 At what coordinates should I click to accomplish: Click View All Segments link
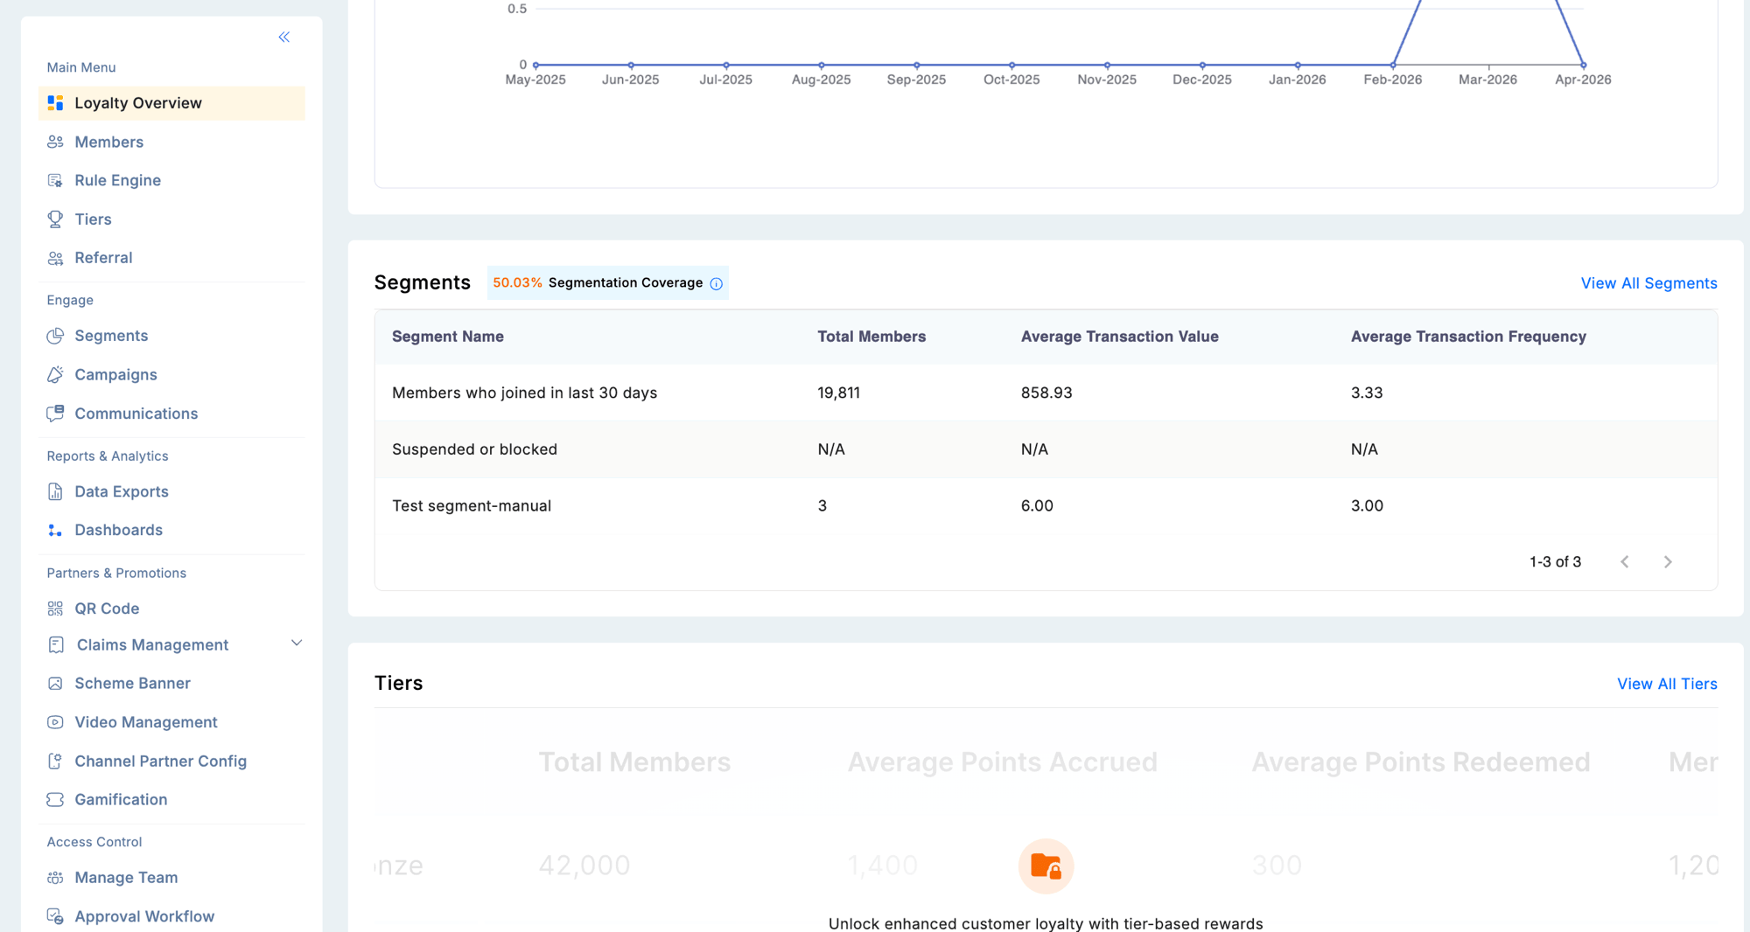pos(1648,283)
